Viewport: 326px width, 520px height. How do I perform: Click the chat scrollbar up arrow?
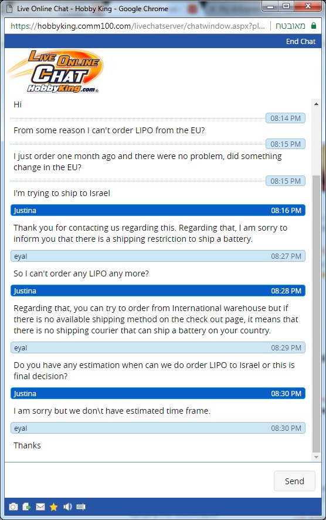pyautogui.click(x=317, y=104)
